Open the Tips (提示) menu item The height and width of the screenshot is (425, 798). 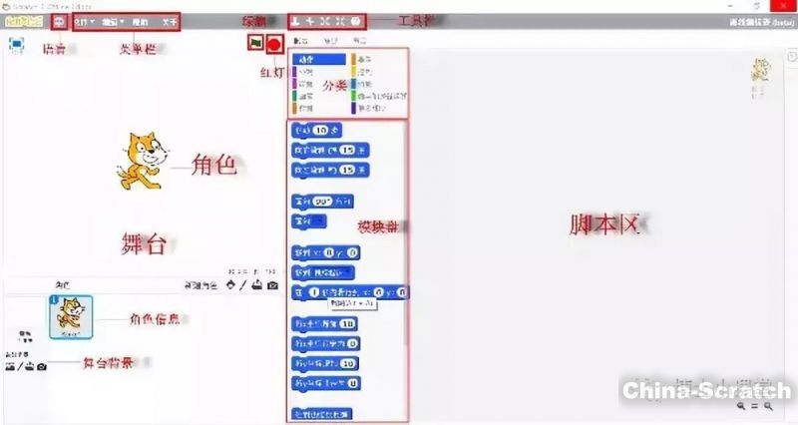141,21
